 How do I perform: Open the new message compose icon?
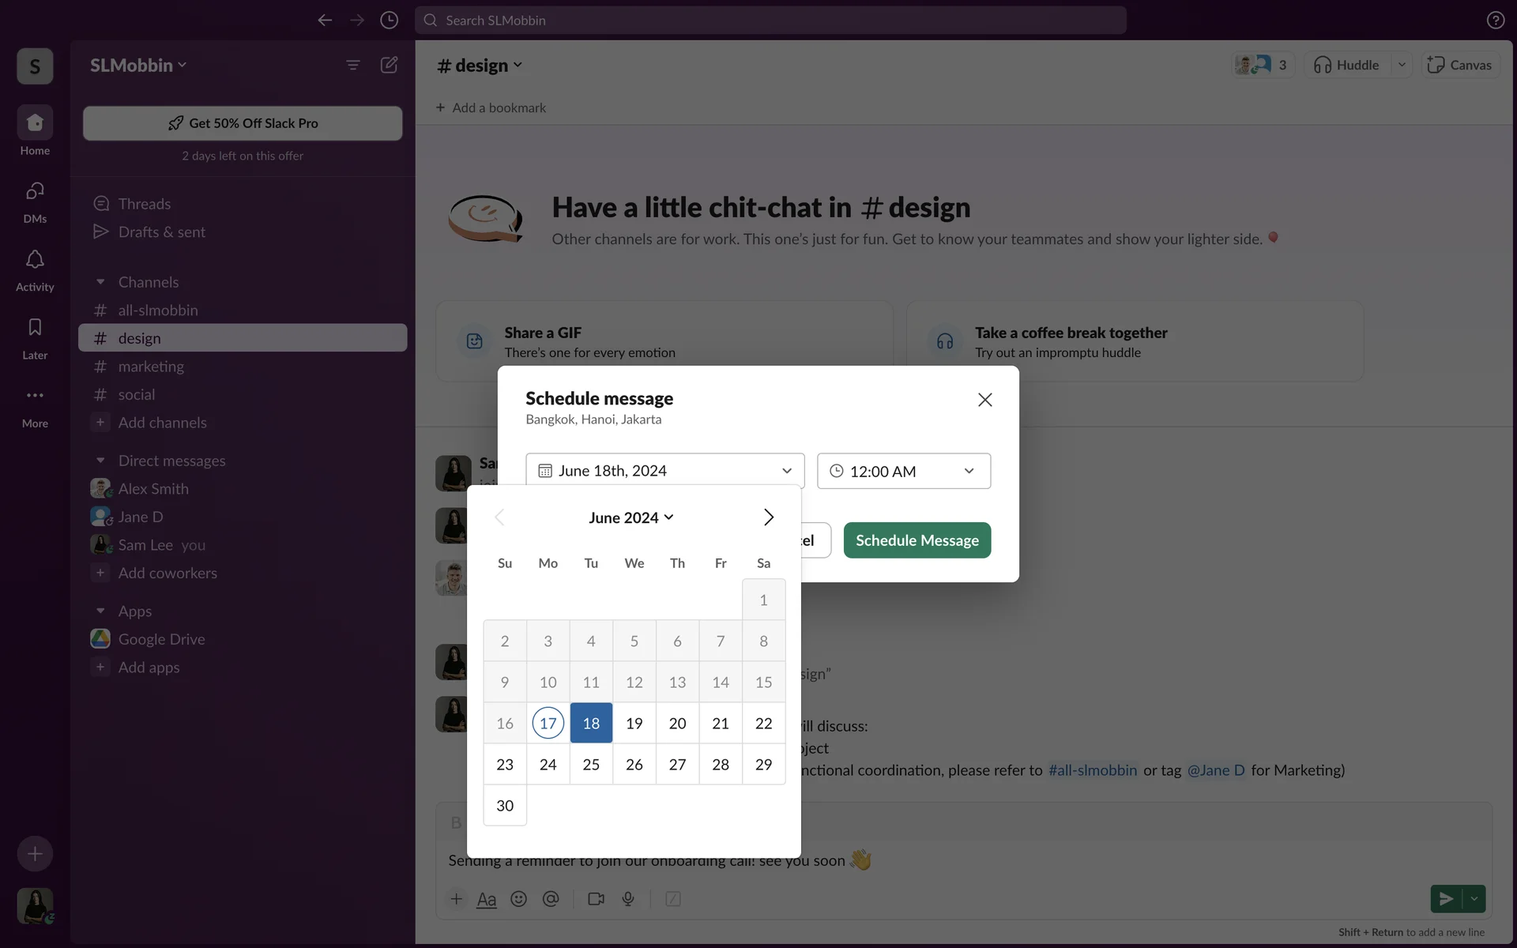pyautogui.click(x=389, y=65)
